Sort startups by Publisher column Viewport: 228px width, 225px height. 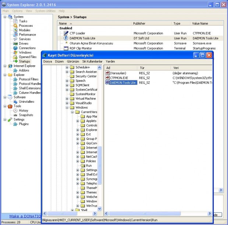point(152,23)
